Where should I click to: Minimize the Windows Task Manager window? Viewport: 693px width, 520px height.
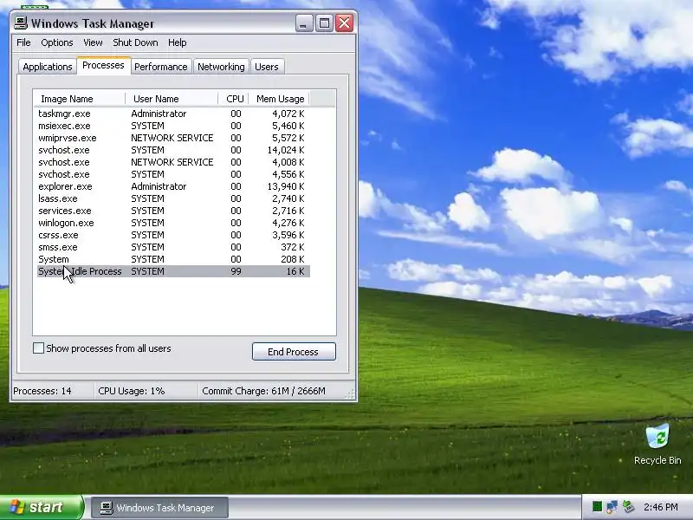point(304,23)
